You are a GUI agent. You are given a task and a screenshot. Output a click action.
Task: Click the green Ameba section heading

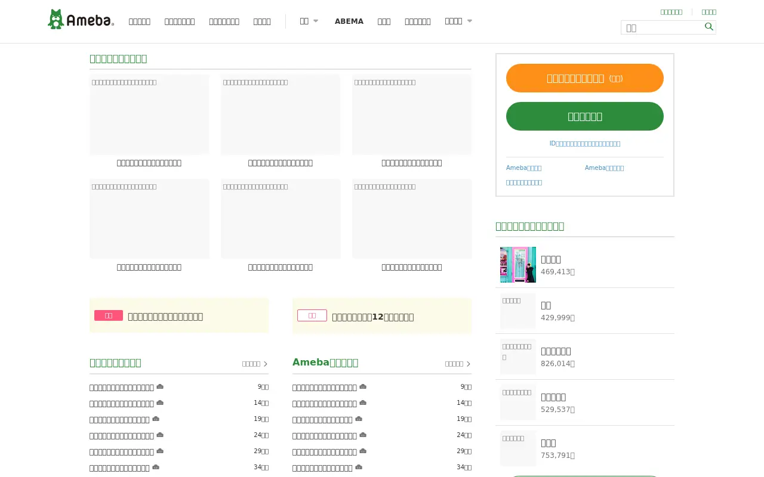325,363
